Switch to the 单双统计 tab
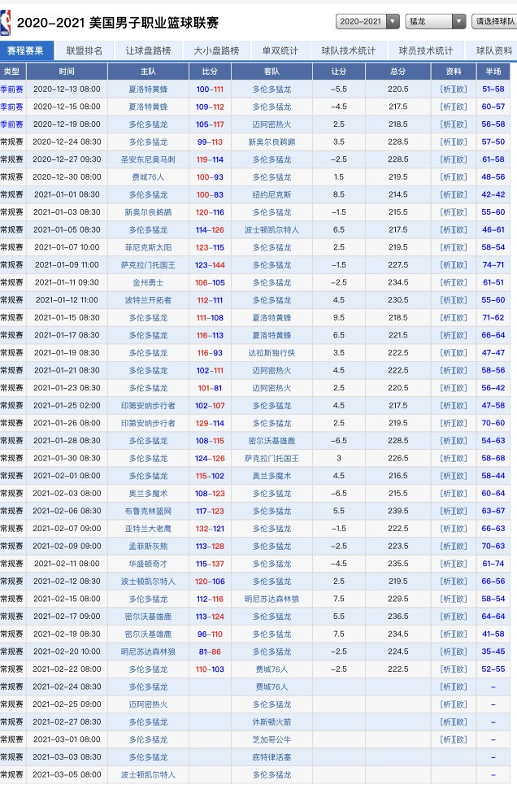 (280, 50)
